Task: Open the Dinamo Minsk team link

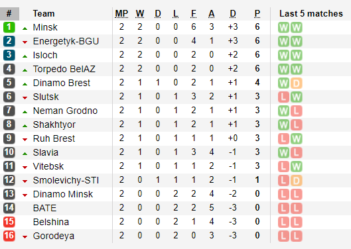Action: tap(63, 194)
